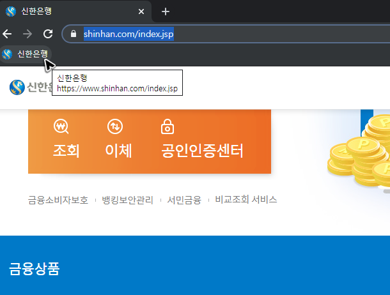The width and height of the screenshot is (390, 295).
Task: Reload the page with the refresh icon
Action: [48, 34]
